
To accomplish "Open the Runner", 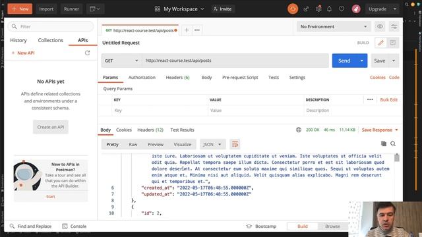I will (72, 9).
